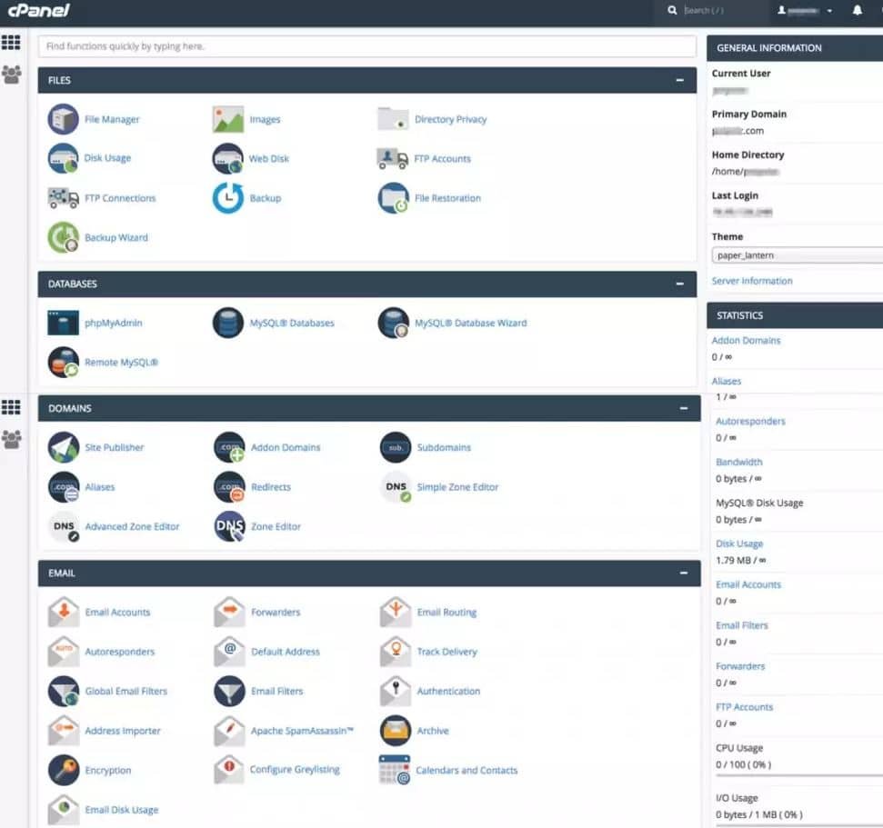Focus the find functions search box
This screenshot has height=828, width=883.
367,46
